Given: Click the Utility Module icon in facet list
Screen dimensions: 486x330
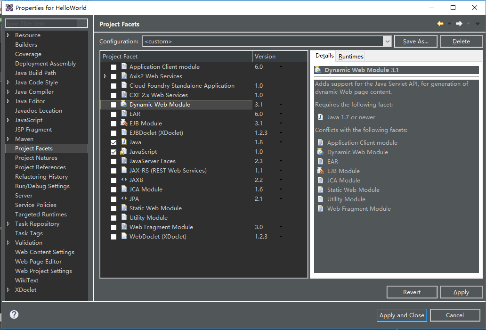Looking at the screenshot, I should pyautogui.click(x=124, y=217).
